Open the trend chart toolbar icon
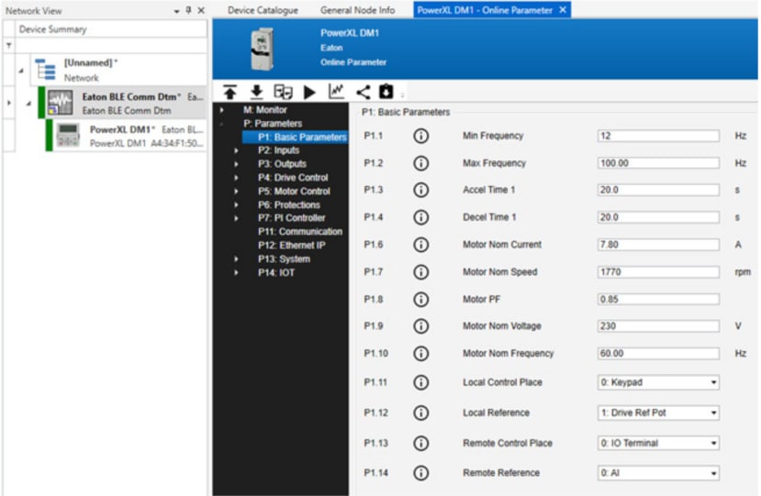 point(336,92)
